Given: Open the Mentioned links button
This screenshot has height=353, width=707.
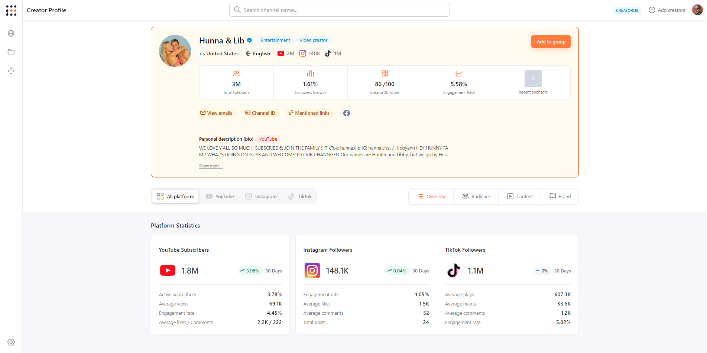Looking at the screenshot, I should click(x=309, y=113).
